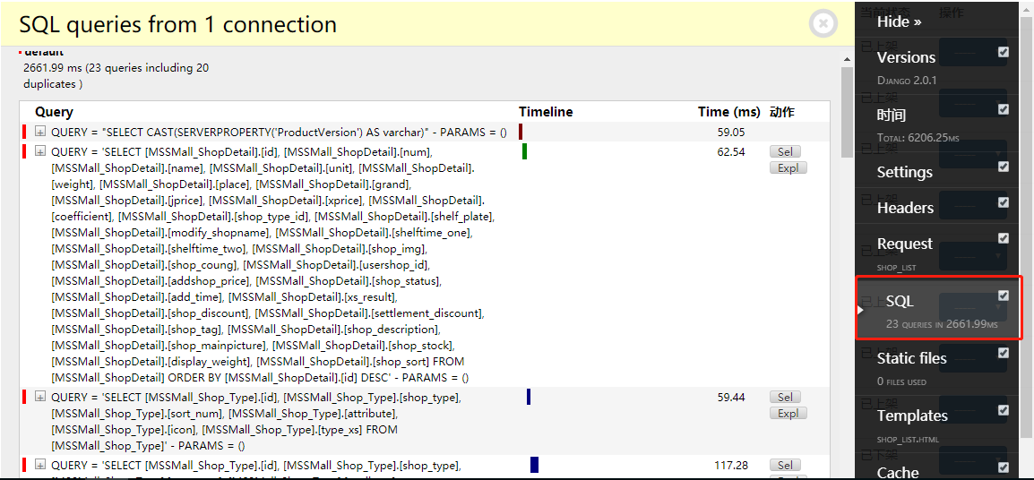Expand the first MSSMall_Shop_Type query

[x=40, y=397]
